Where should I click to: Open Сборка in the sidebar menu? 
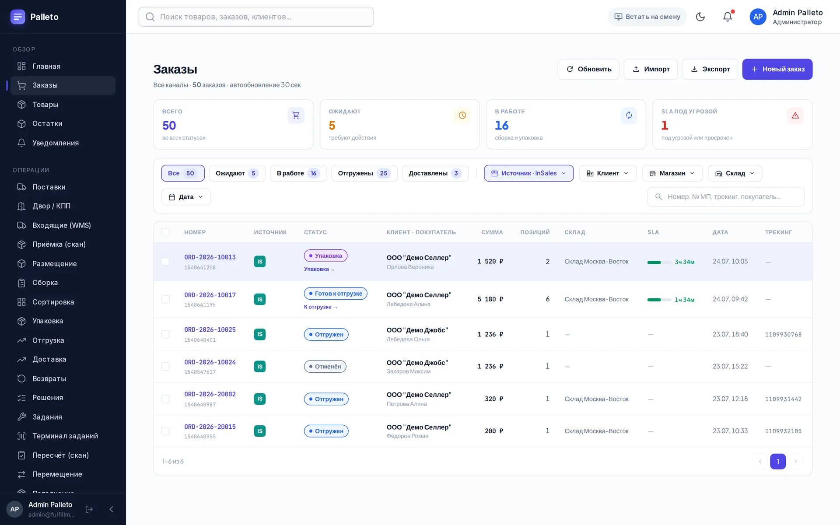click(x=45, y=283)
